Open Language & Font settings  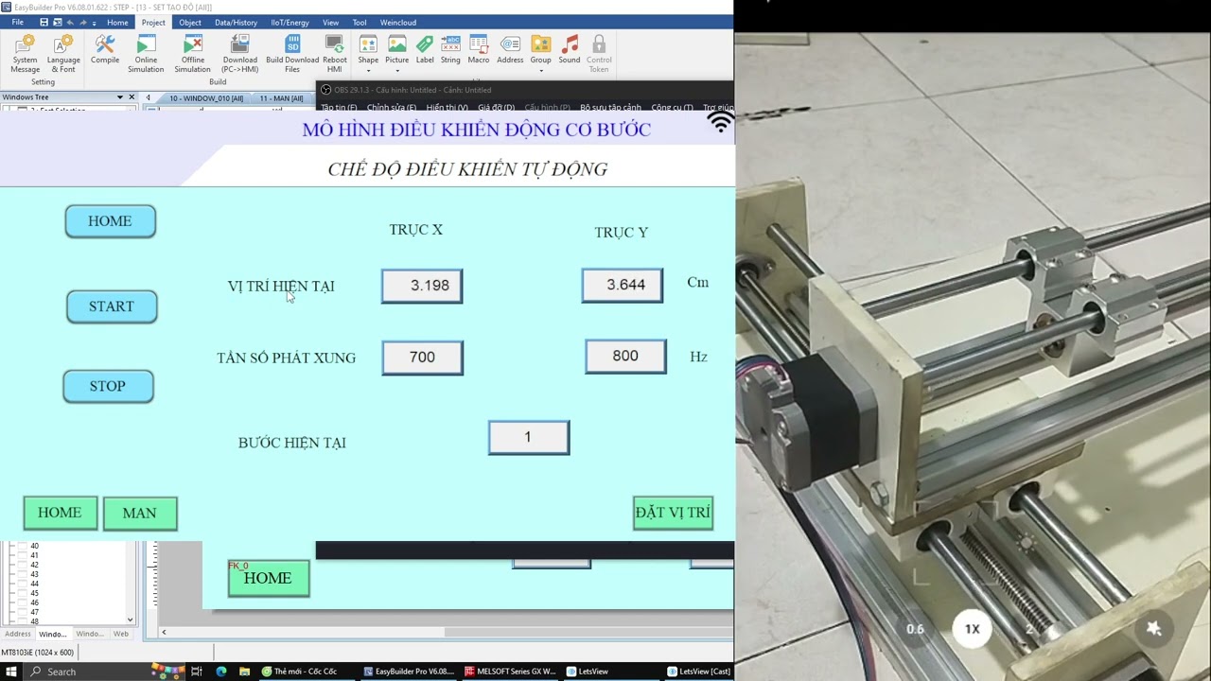[x=63, y=54]
